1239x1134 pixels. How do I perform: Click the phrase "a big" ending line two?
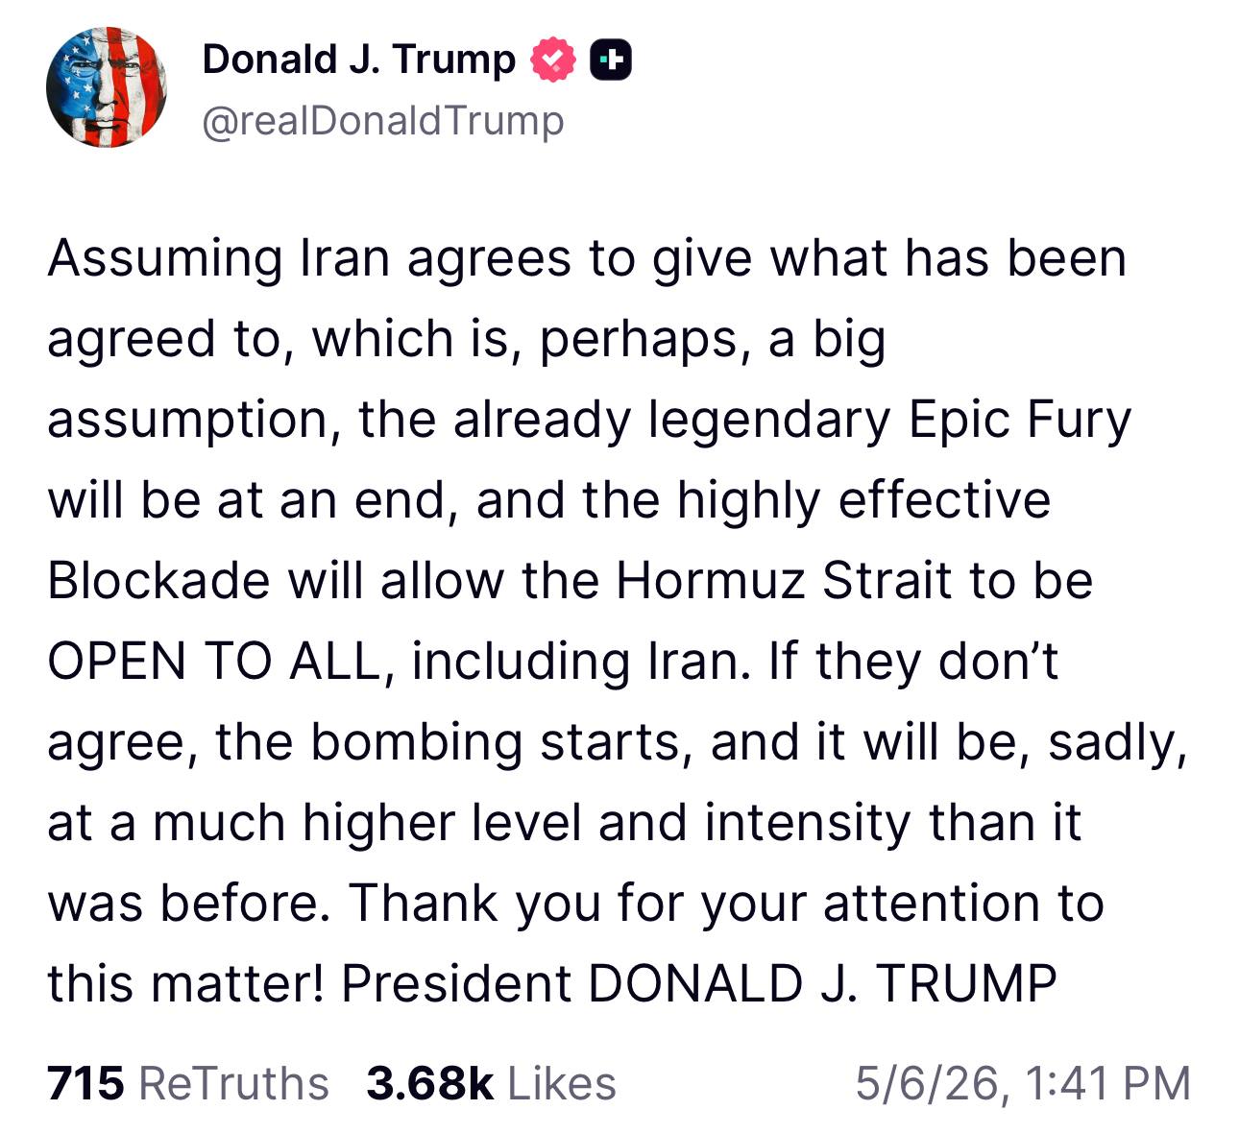[827, 341]
